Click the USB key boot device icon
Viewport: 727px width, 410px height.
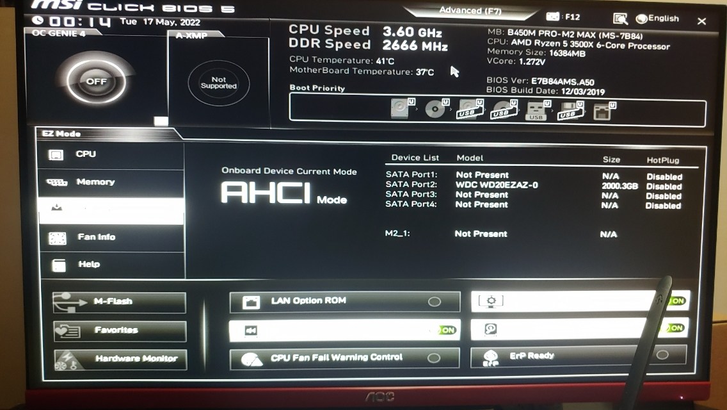[x=536, y=111]
